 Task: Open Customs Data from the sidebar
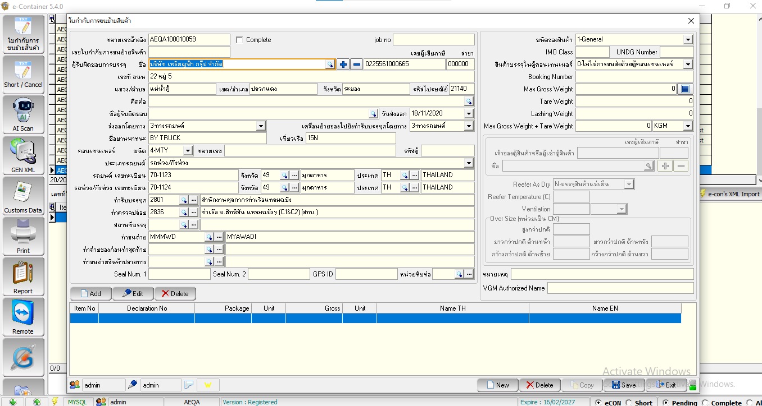pyautogui.click(x=23, y=196)
